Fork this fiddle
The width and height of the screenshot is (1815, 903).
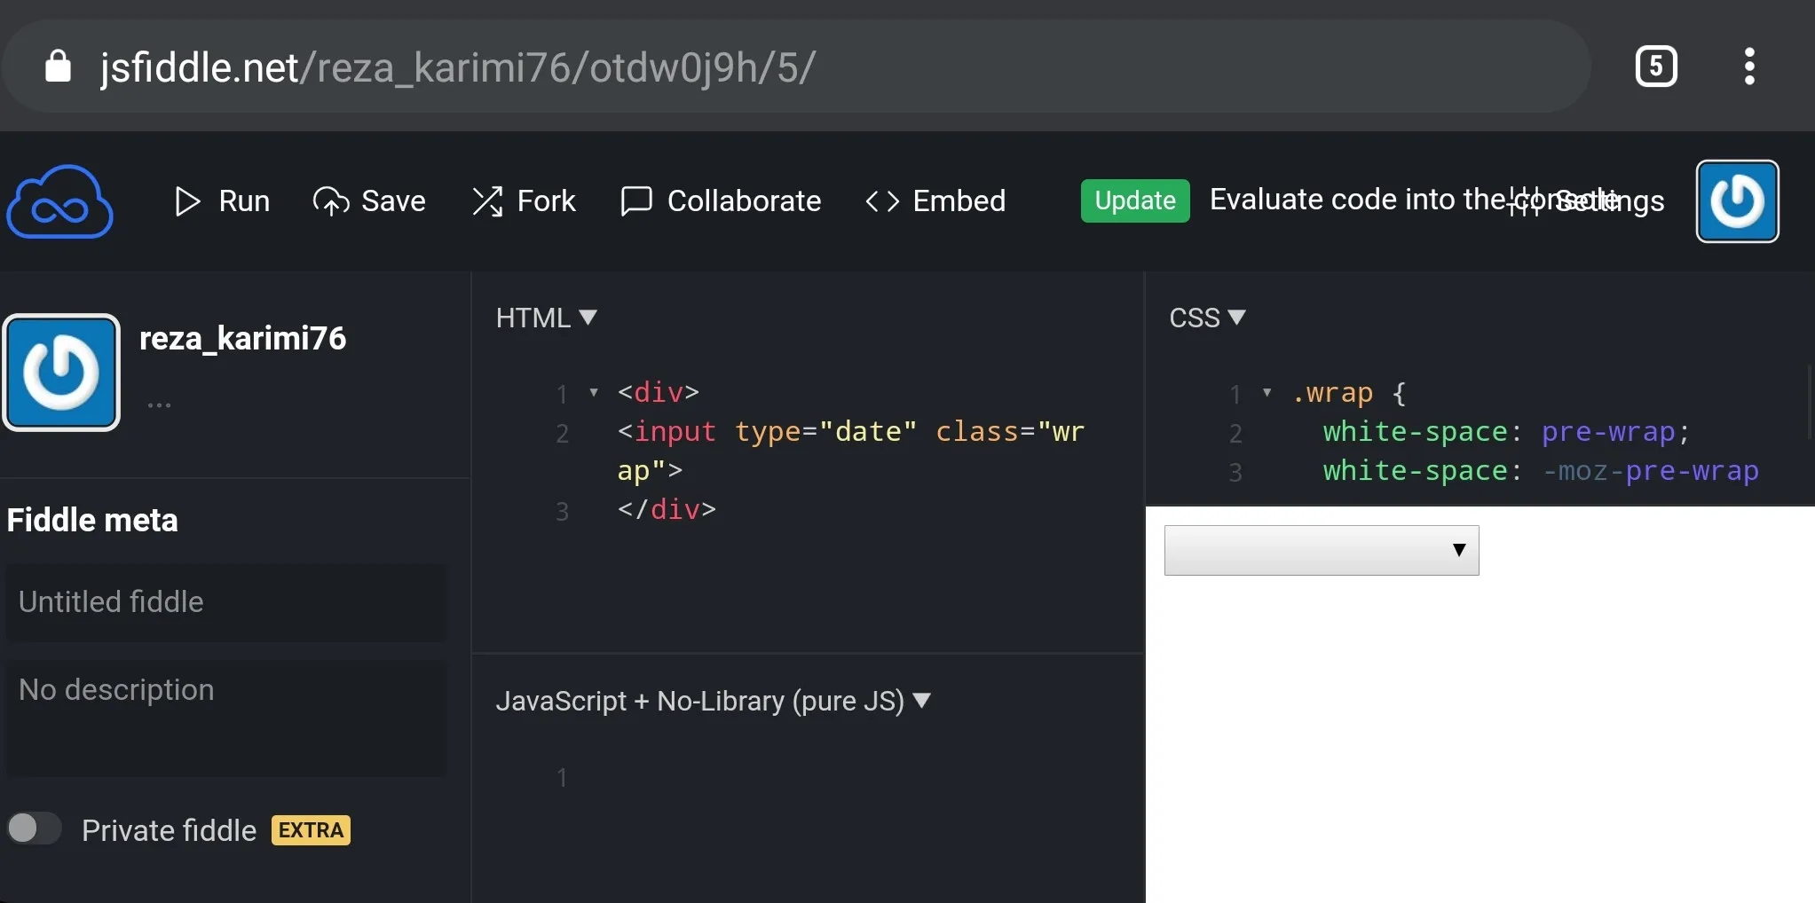tap(524, 201)
